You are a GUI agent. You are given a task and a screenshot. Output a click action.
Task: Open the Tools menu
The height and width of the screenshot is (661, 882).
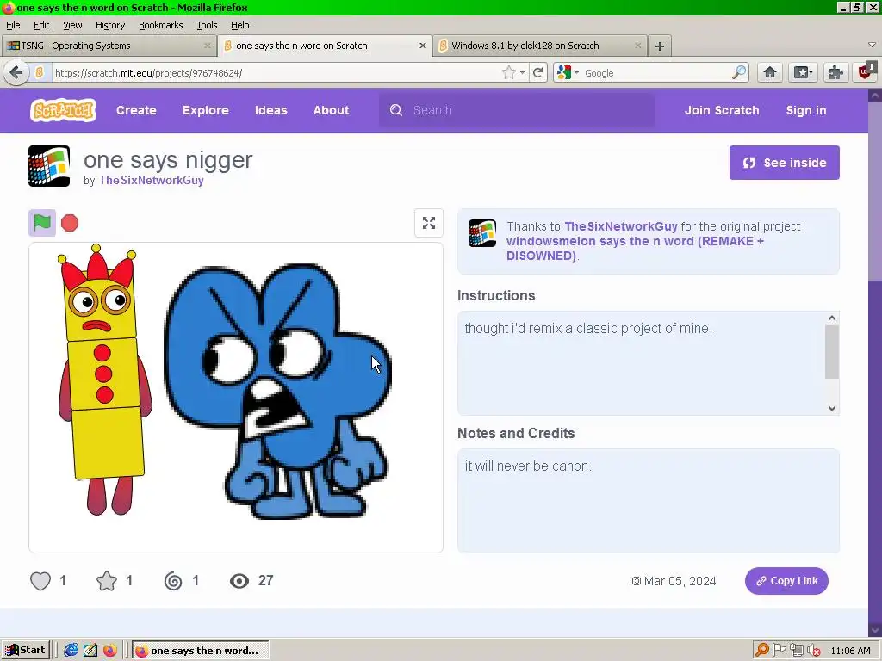click(x=207, y=25)
